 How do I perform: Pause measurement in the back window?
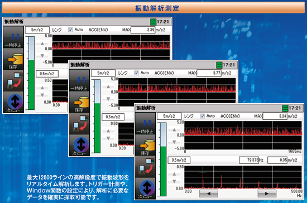click(13, 38)
